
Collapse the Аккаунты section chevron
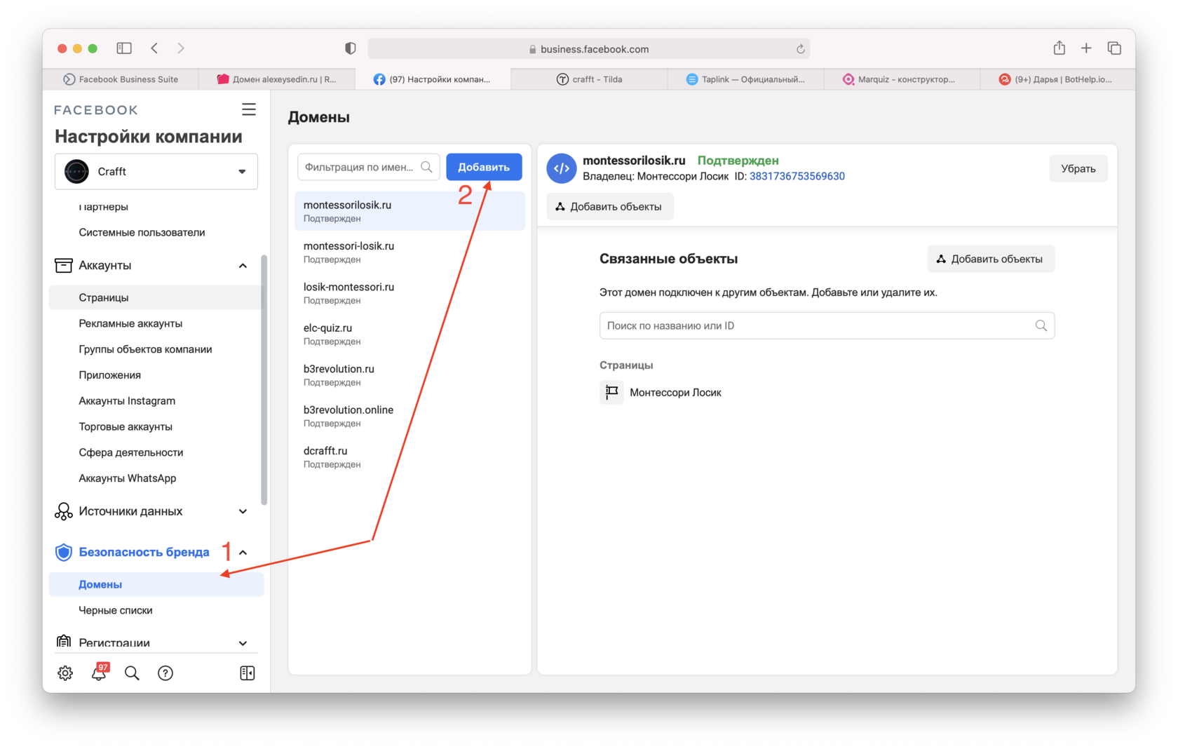tap(243, 266)
